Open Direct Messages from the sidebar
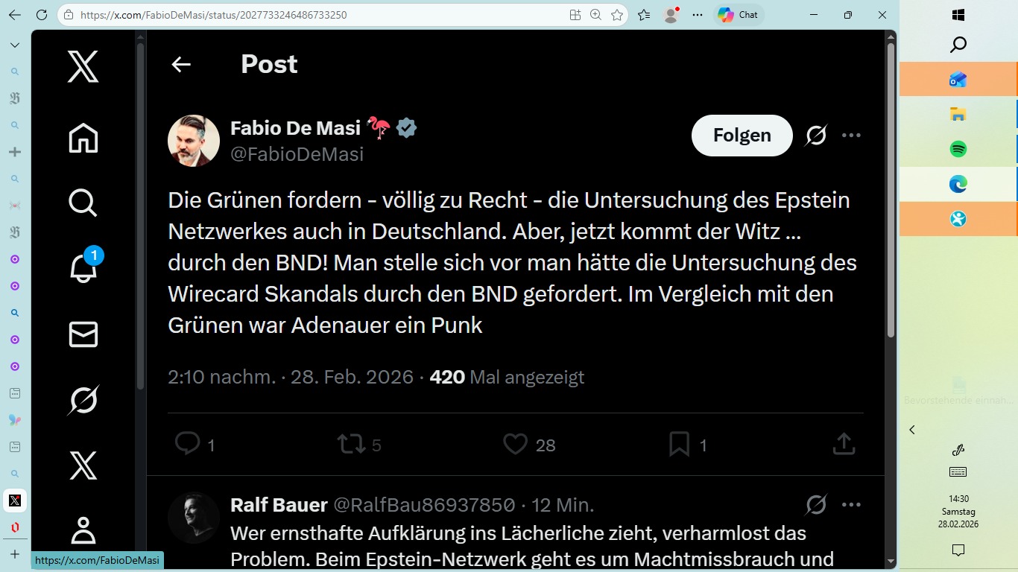The height and width of the screenshot is (572, 1018). pyautogui.click(x=82, y=334)
